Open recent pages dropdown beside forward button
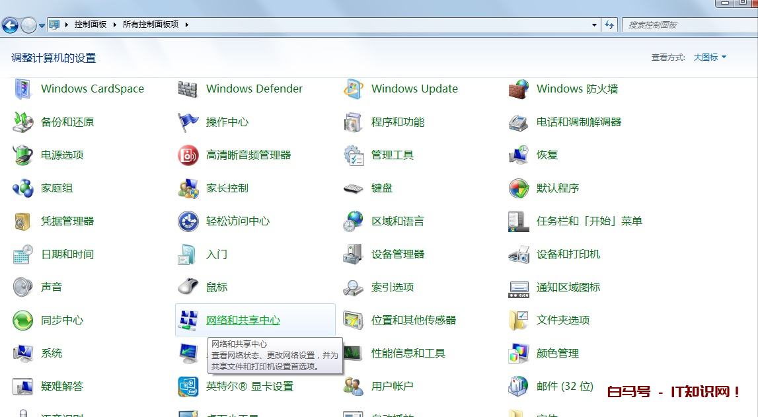758x417 pixels. 42,26
